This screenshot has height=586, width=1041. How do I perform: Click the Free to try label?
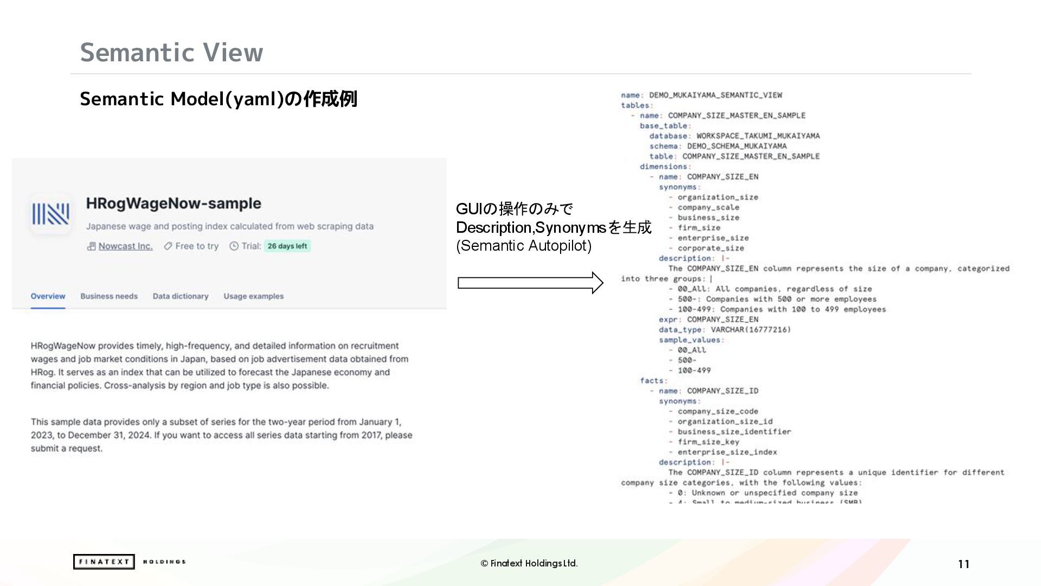click(197, 246)
